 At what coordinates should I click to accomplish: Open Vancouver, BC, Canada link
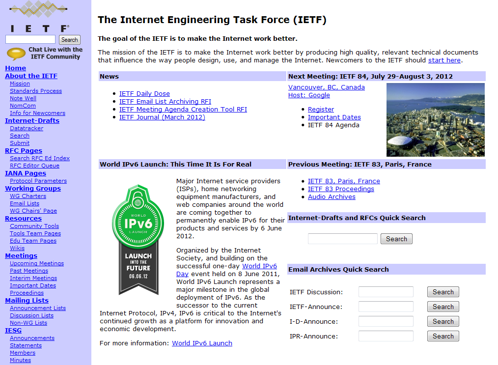327,87
